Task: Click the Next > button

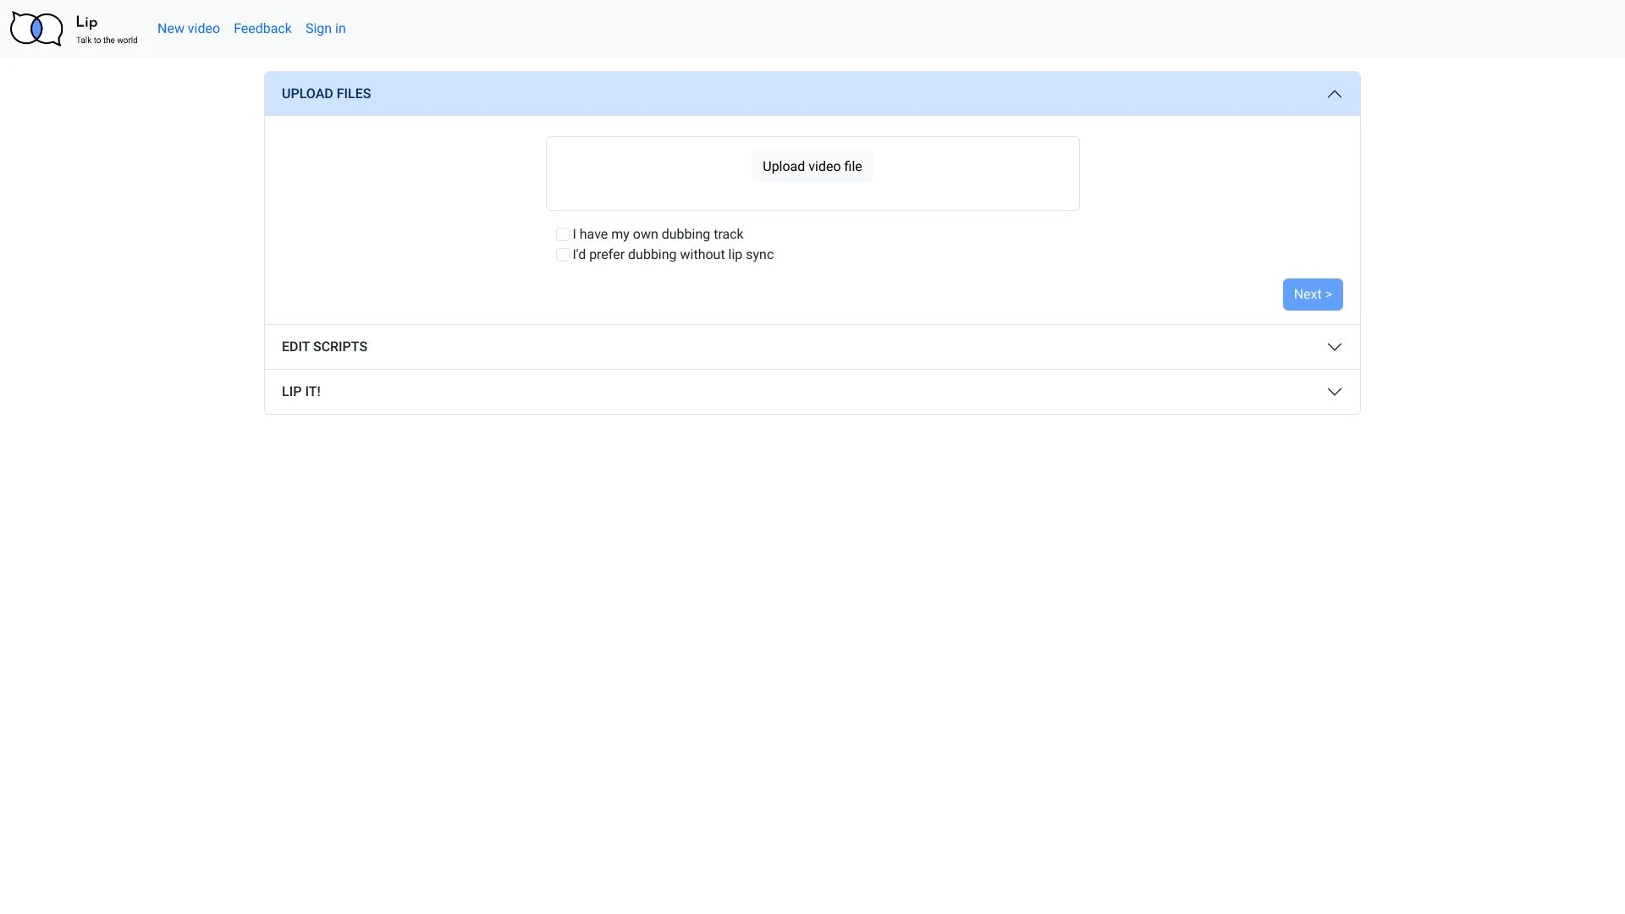Action: pos(1312,295)
